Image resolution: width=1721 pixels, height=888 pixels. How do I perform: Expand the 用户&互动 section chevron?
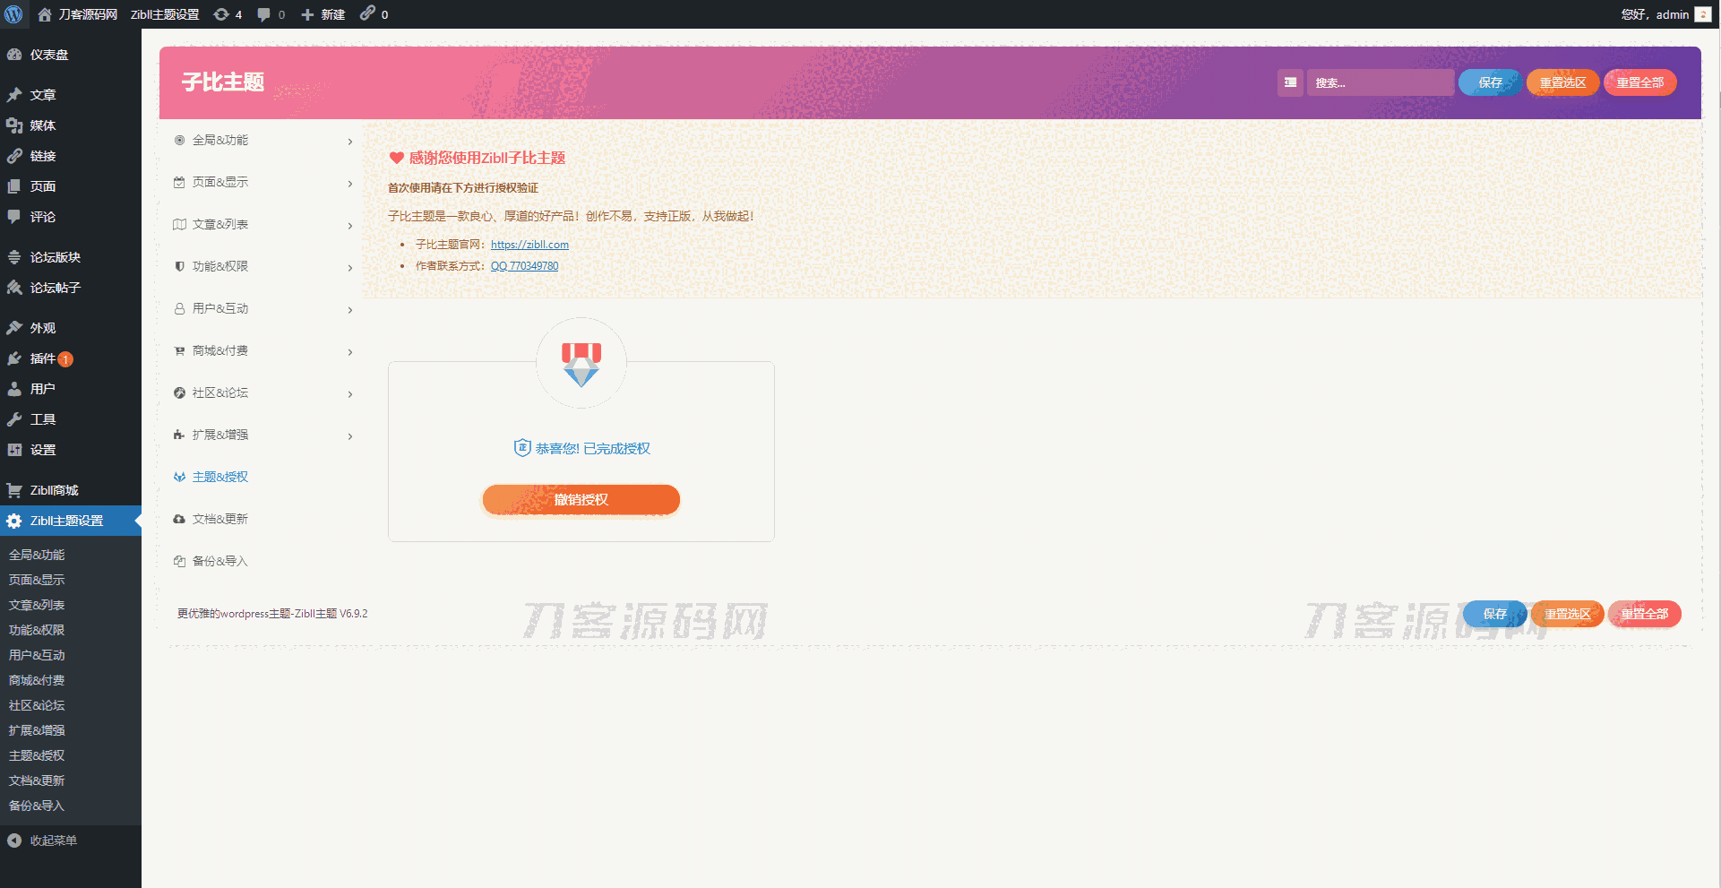point(350,310)
